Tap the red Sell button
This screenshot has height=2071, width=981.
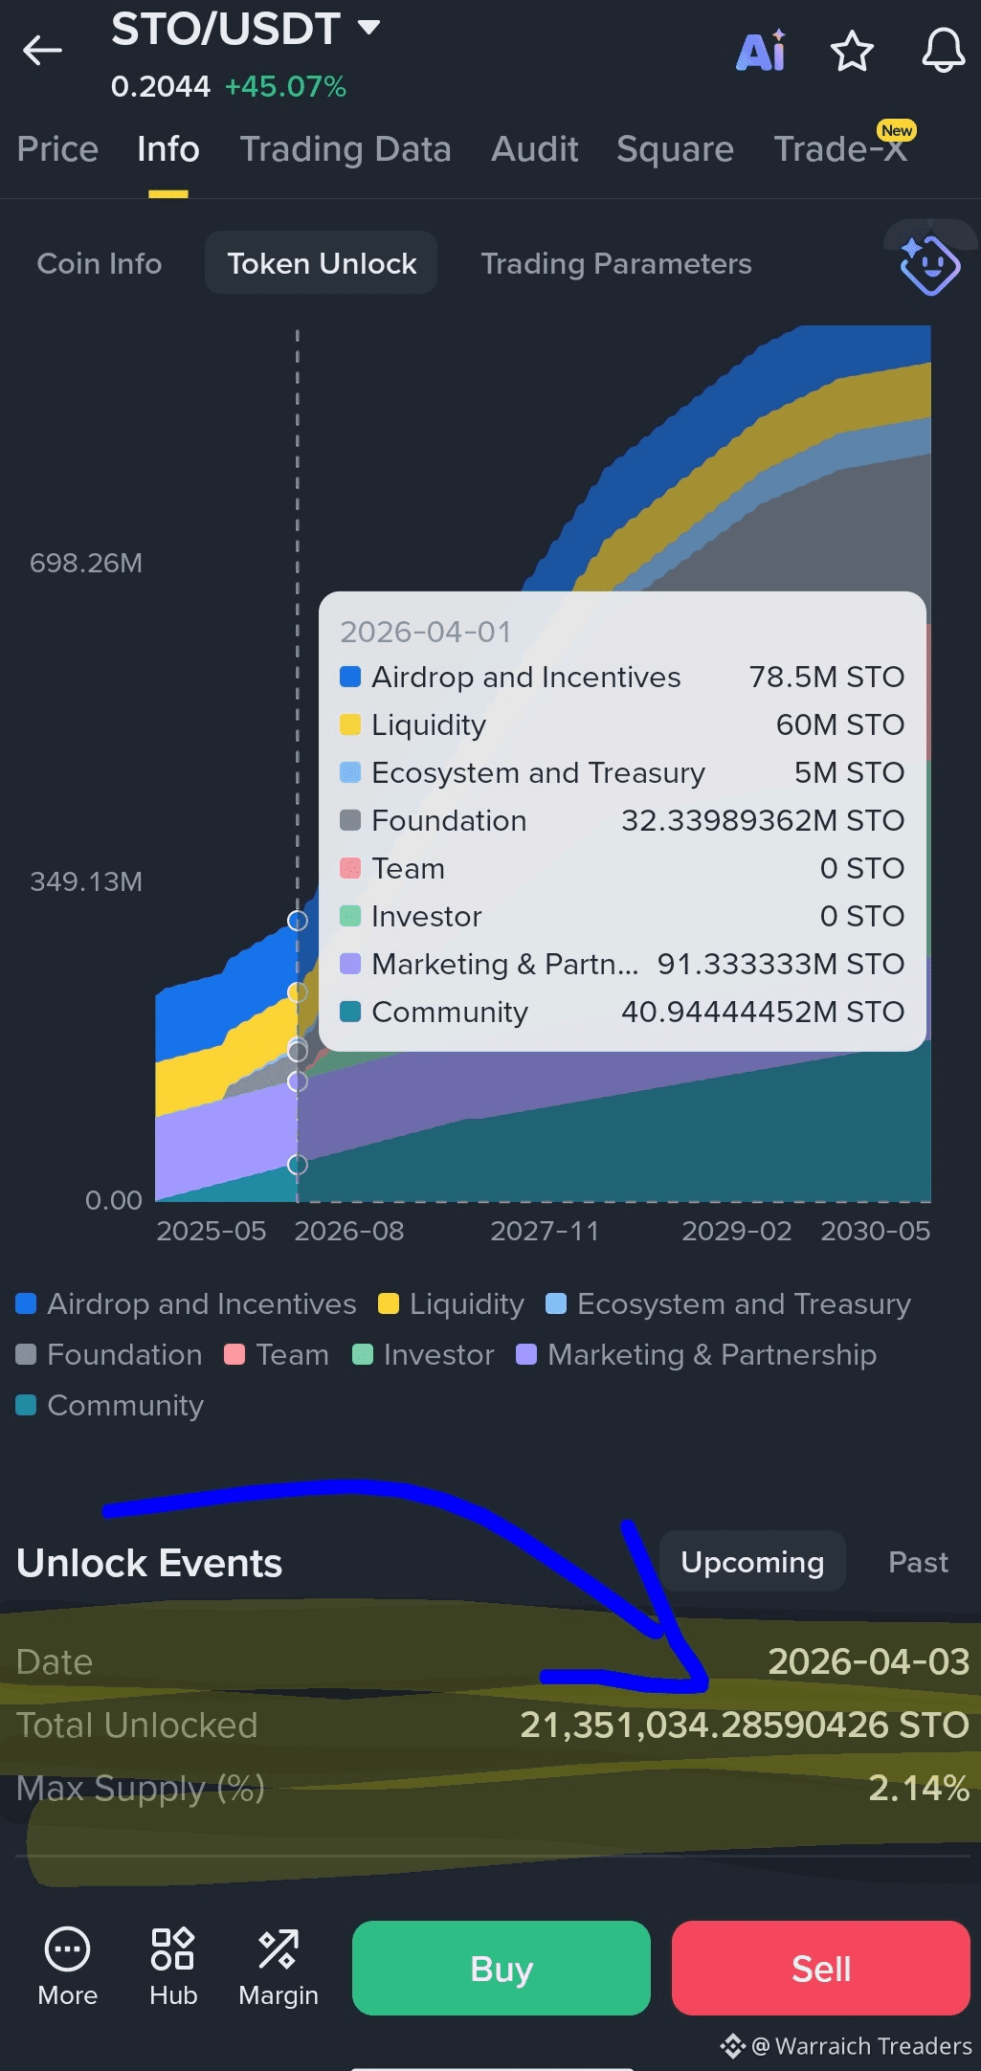point(821,1968)
